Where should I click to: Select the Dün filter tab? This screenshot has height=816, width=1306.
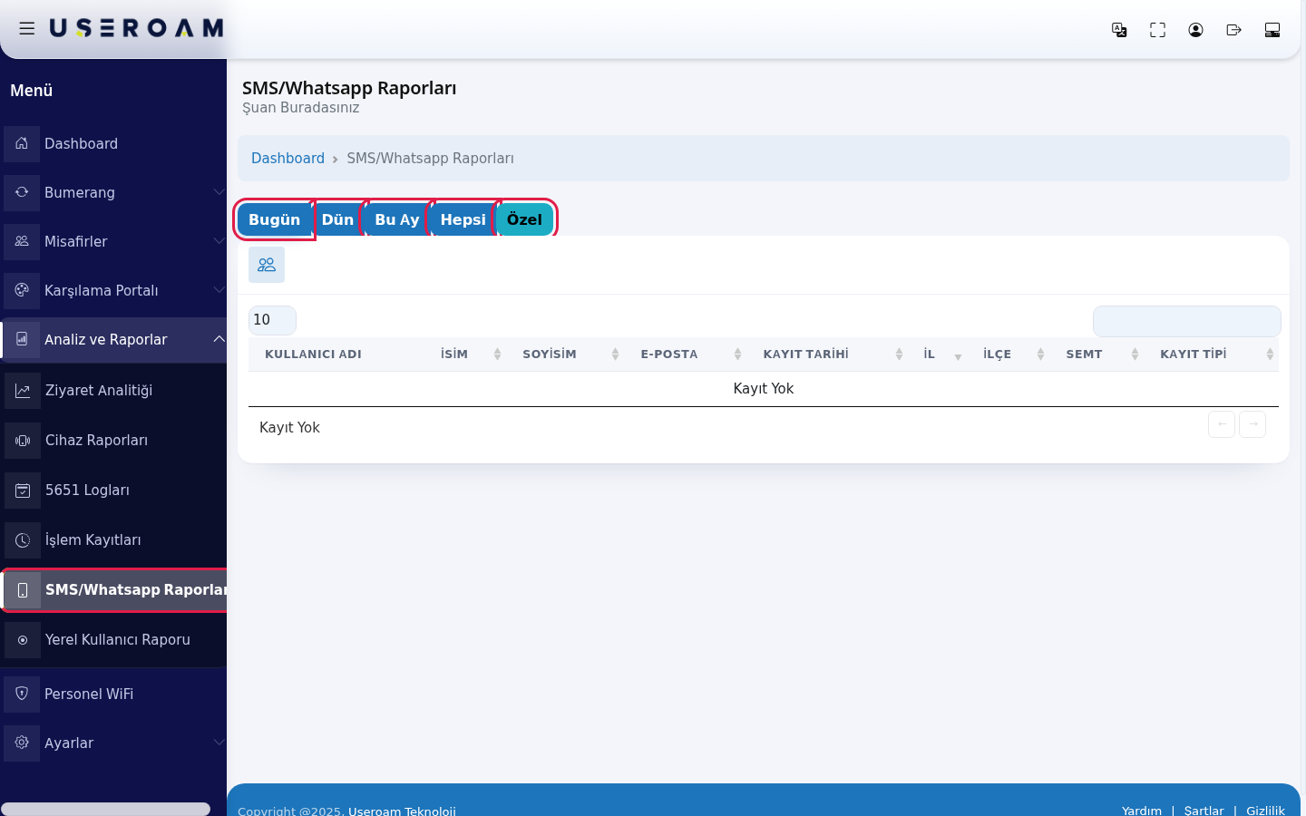coord(337,219)
